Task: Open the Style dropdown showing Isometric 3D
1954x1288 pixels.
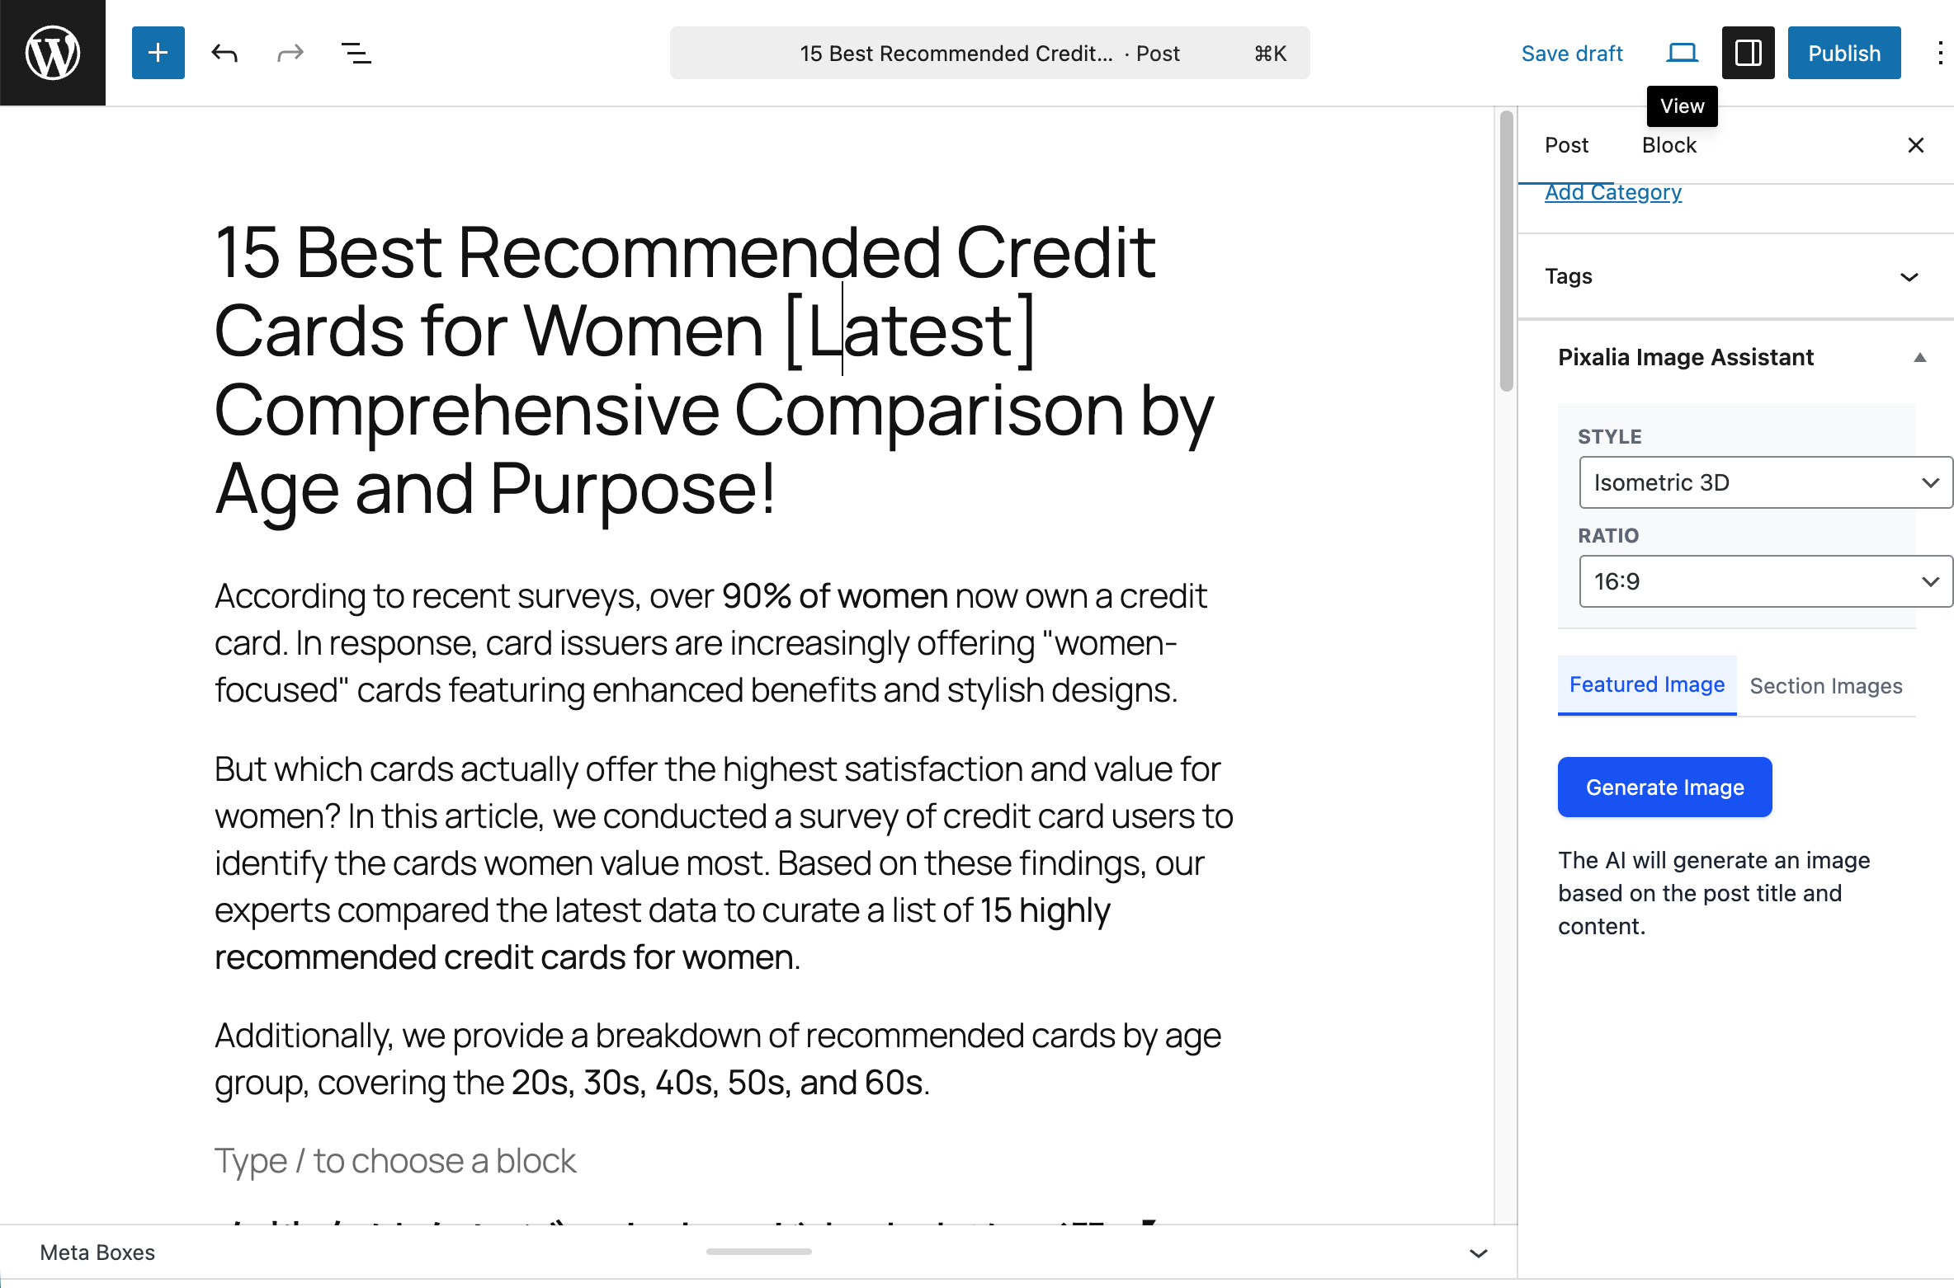Action: point(1764,482)
